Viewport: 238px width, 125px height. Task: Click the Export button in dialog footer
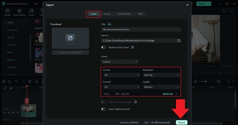[x=181, y=122]
